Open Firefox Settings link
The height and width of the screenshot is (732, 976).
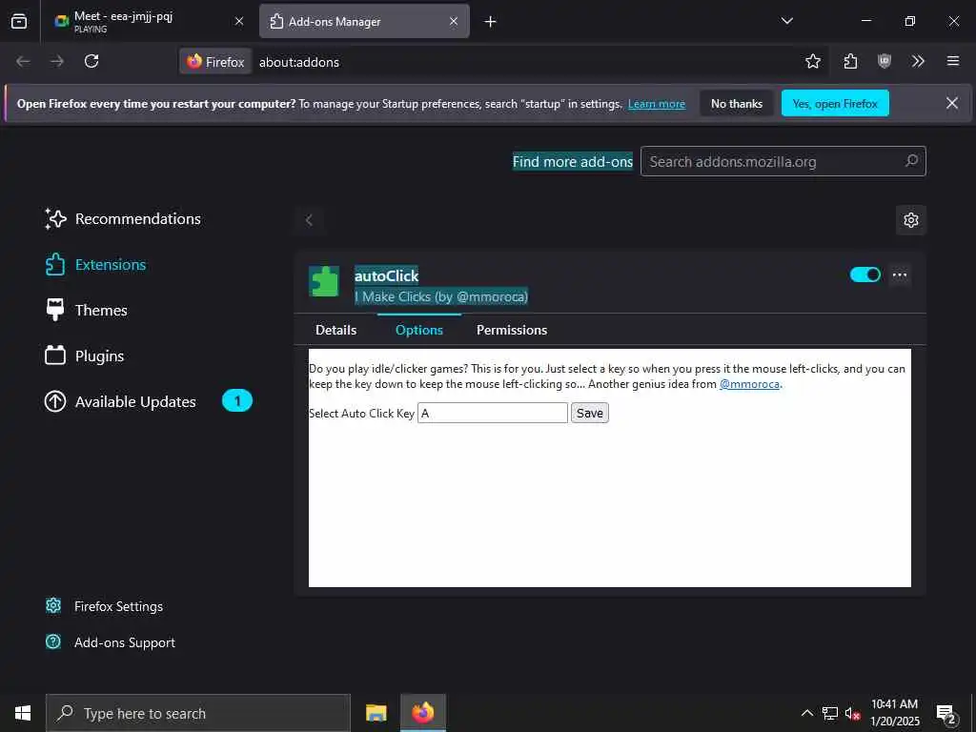105,606
